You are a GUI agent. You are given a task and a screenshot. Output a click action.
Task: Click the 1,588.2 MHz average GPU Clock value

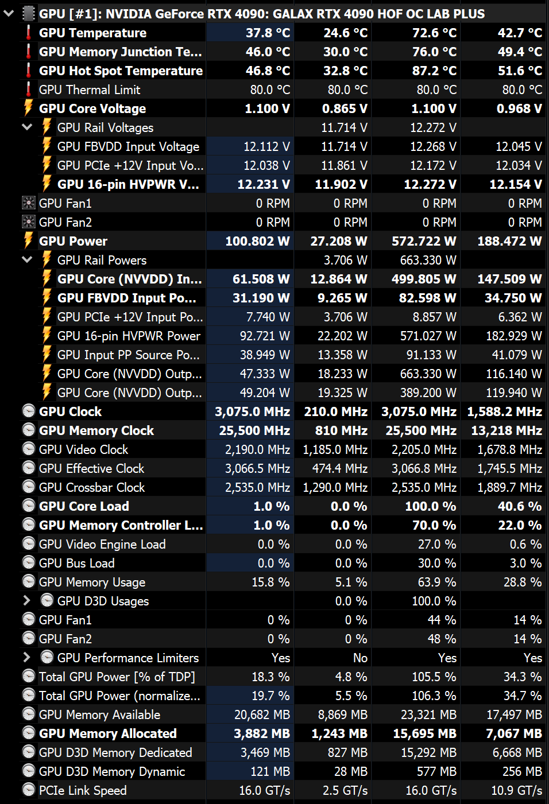click(x=504, y=411)
